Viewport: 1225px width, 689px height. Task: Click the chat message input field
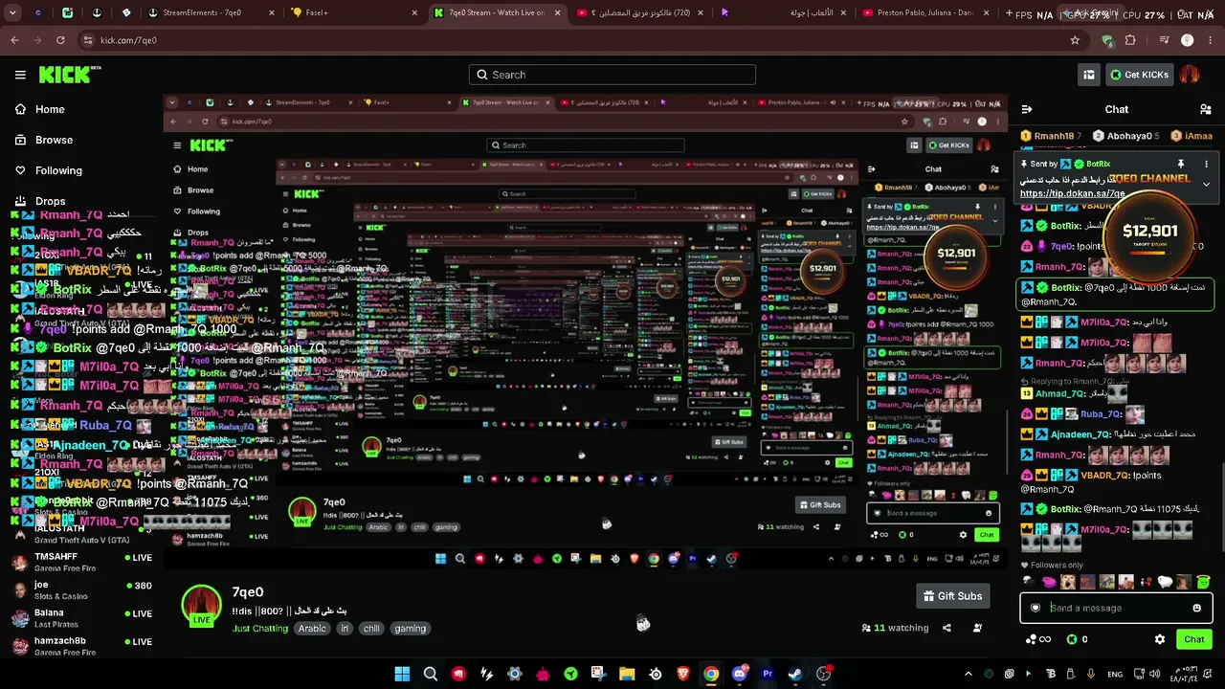(x=1117, y=608)
